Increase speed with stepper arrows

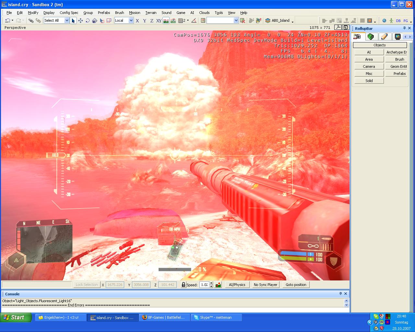[x=211, y=283]
